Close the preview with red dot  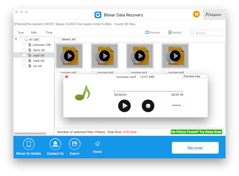[67, 76]
